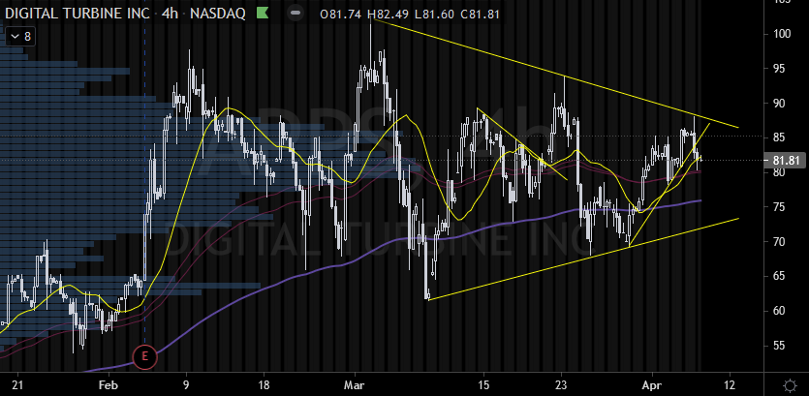The height and width of the screenshot is (396, 809).
Task: Click the 4h interval label
Action: (x=170, y=14)
